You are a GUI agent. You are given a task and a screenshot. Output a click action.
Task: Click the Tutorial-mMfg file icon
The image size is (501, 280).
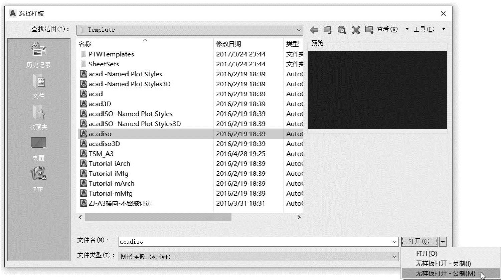tap(84, 193)
